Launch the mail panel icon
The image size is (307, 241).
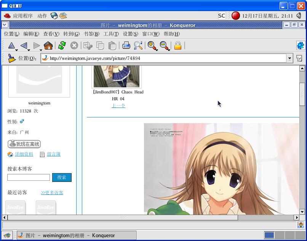point(63,16)
